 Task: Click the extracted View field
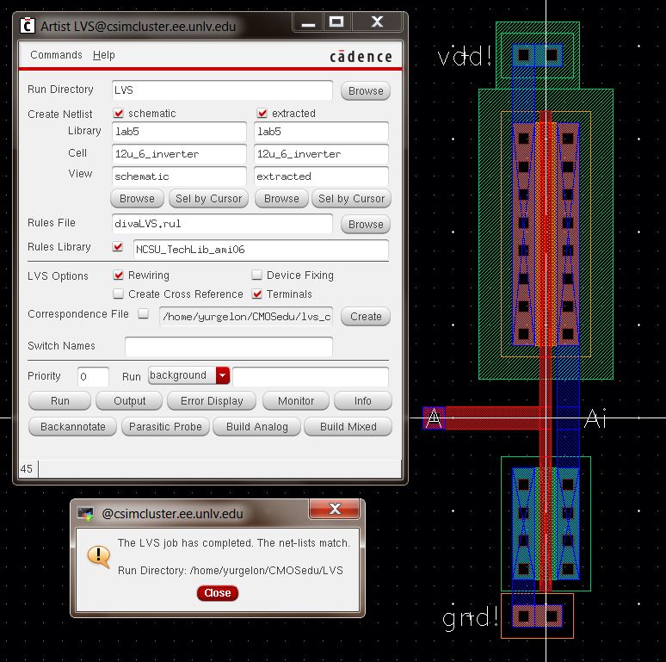tap(321, 176)
